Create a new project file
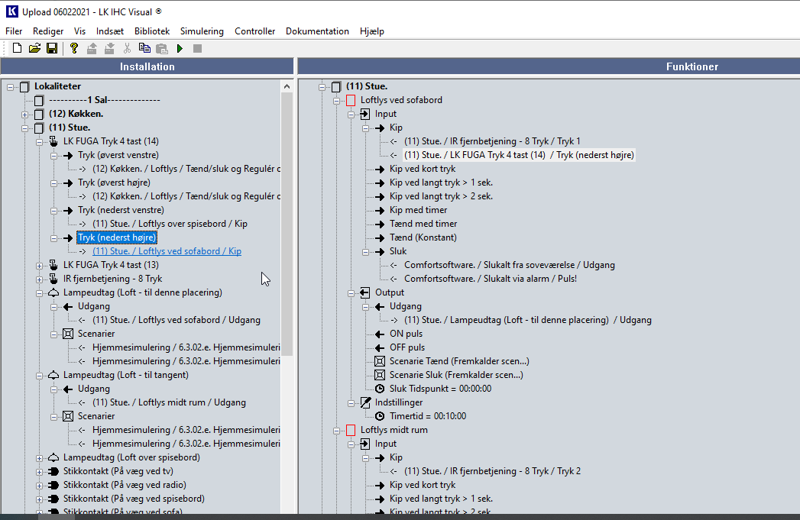Viewport: 800px width, 520px height. coord(17,48)
